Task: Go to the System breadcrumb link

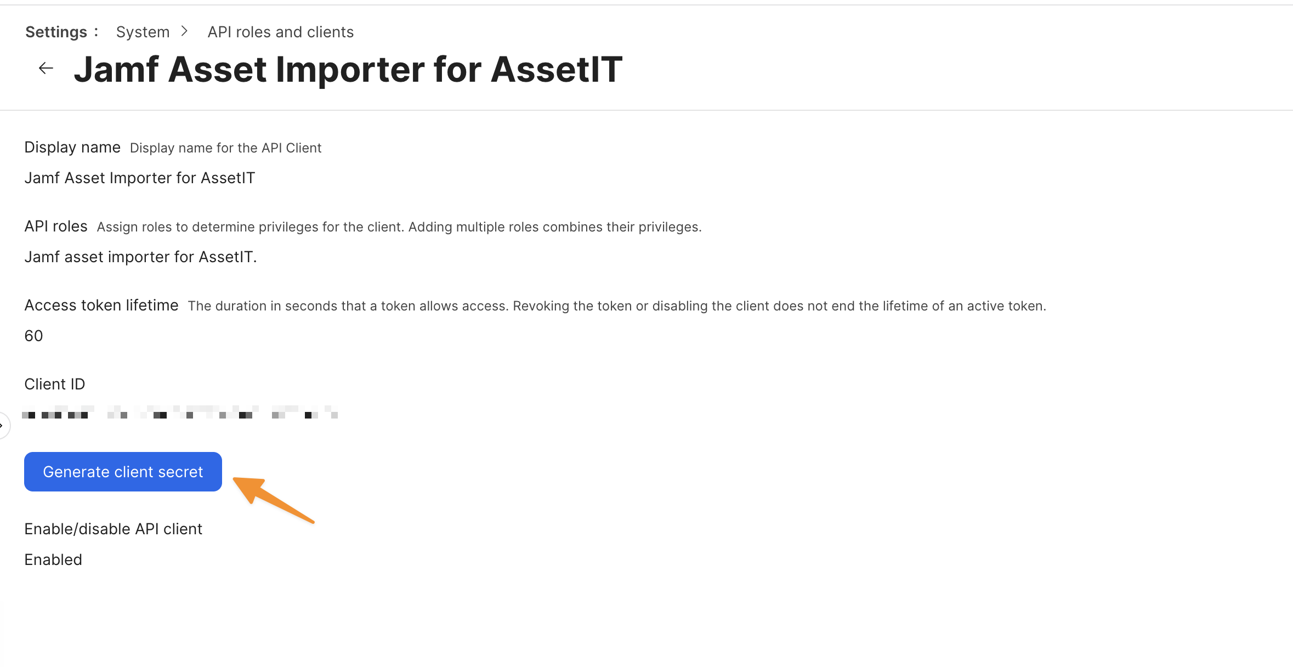Action: click(x=143, y=32)
